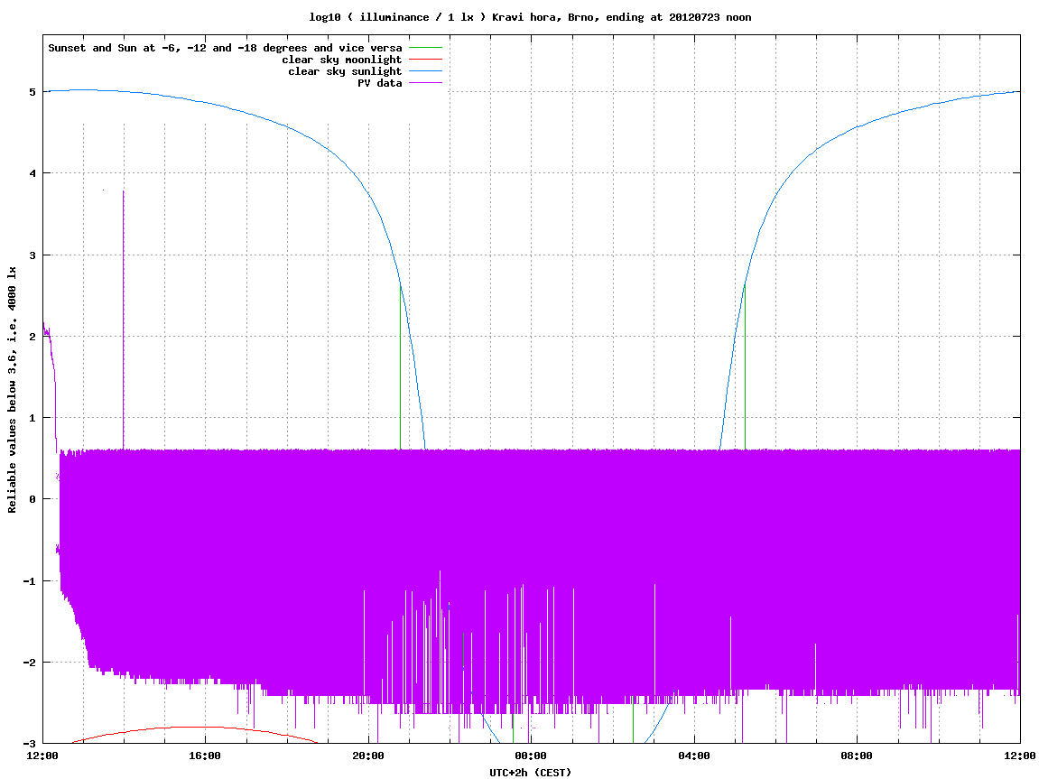Click the green legend line sample
The width and height of the screenshot is (1039, 779).
click(425, 48)
